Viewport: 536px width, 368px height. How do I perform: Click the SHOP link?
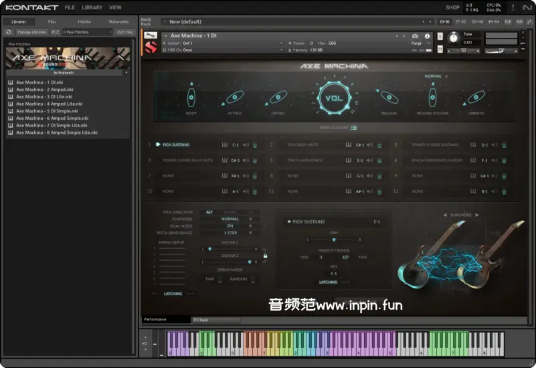pos(452,7)
